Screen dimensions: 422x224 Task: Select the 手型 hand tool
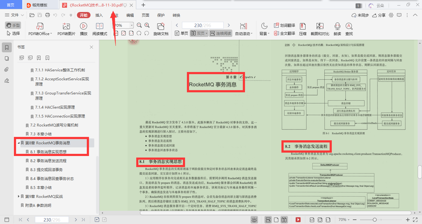point(13,26)
